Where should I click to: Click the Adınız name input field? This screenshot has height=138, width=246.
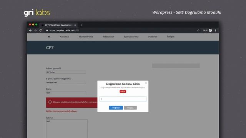point(66,72)
